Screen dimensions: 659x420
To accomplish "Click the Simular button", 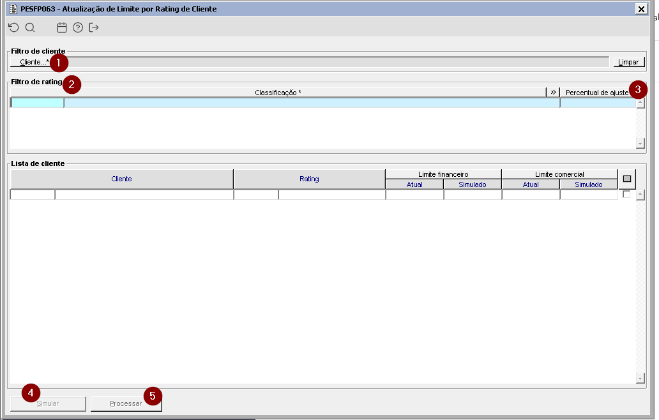I will click(48, 403).
